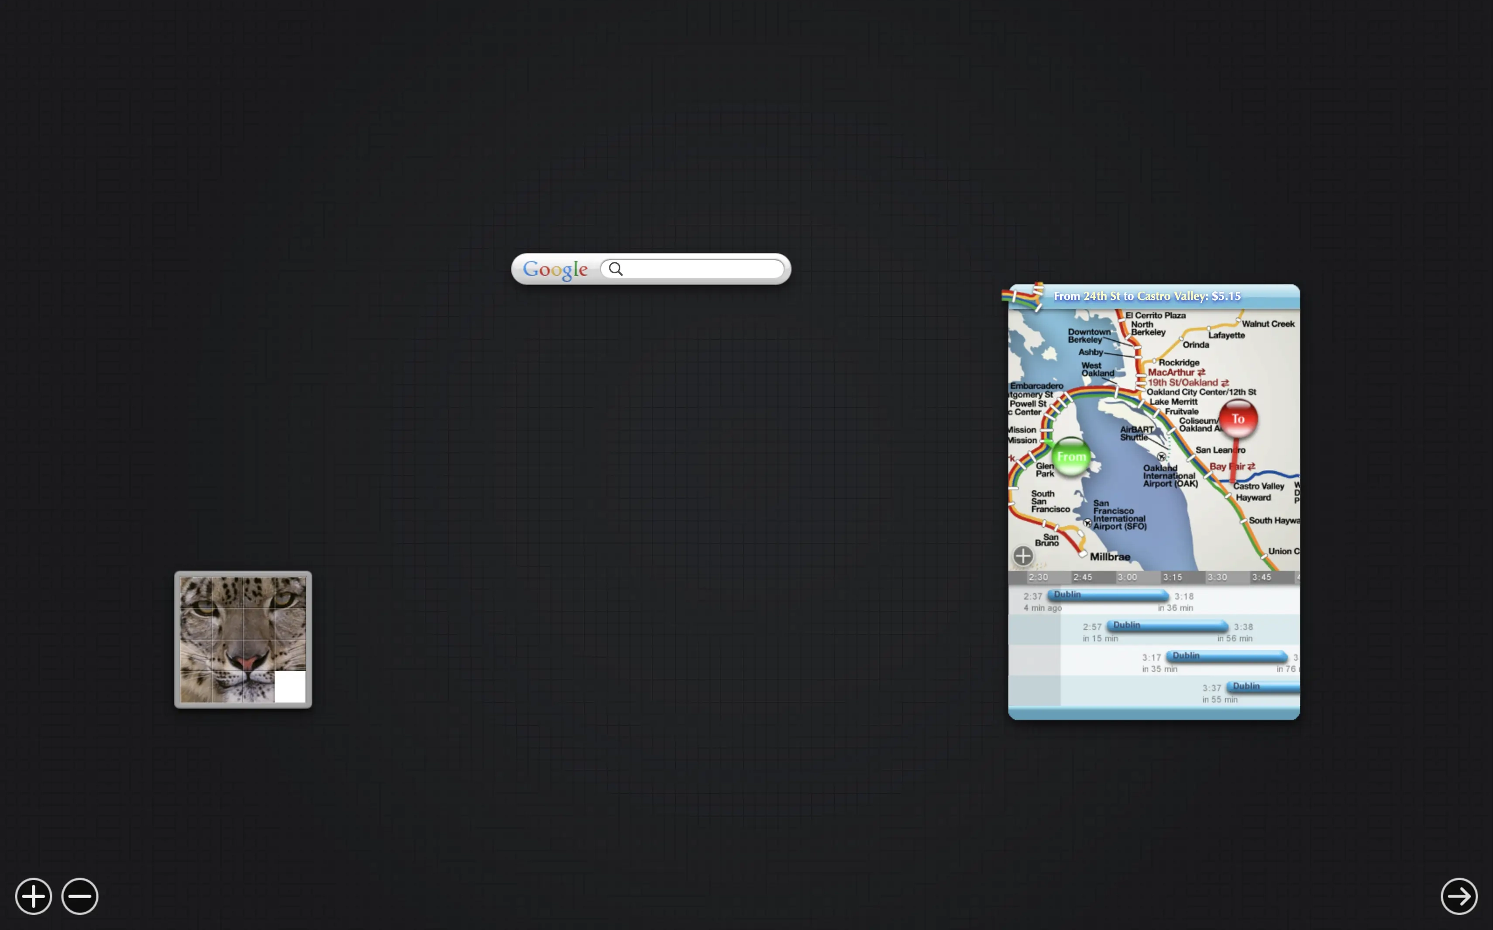Viewport: 1493px width, 930px height.
Task: Click the empty white tile in puzzle
Action: pos(289,686)
